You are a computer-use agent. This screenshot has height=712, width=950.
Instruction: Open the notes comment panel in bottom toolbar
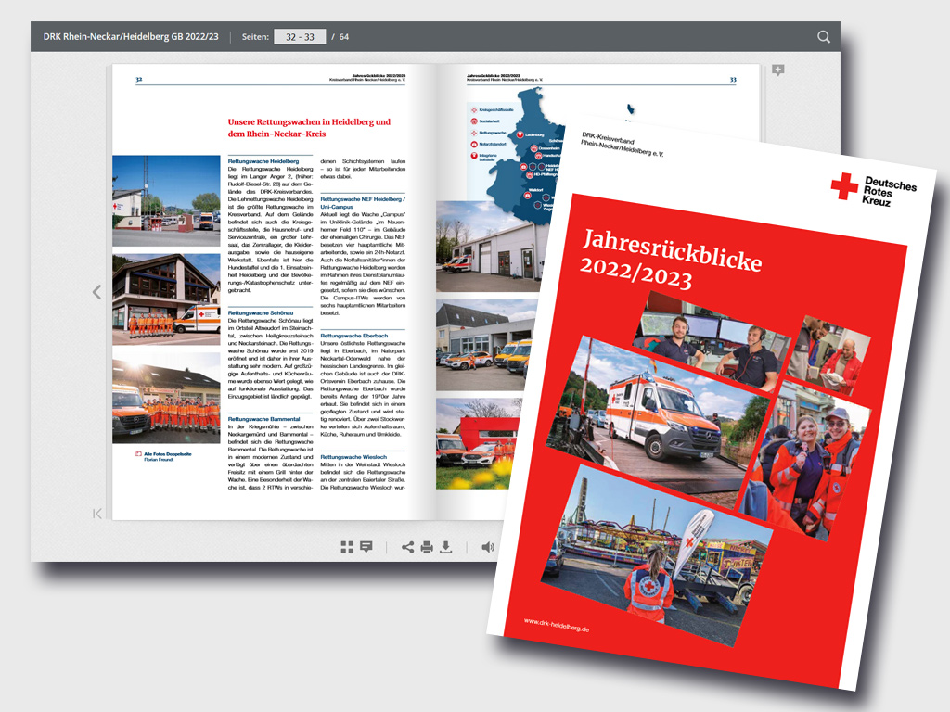pos(366,547)
